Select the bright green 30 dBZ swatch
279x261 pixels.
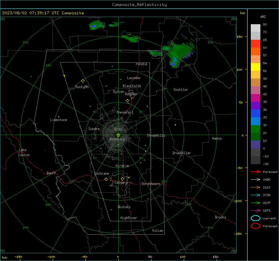255,129
